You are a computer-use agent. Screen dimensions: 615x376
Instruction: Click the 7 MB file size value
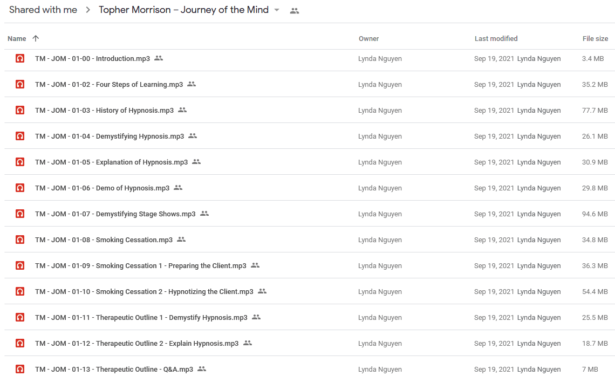point(590,369)
